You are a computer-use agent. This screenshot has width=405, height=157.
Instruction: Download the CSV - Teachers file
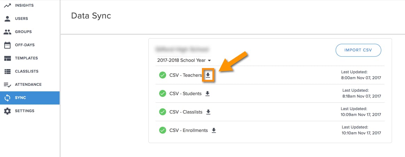point(208,75)
